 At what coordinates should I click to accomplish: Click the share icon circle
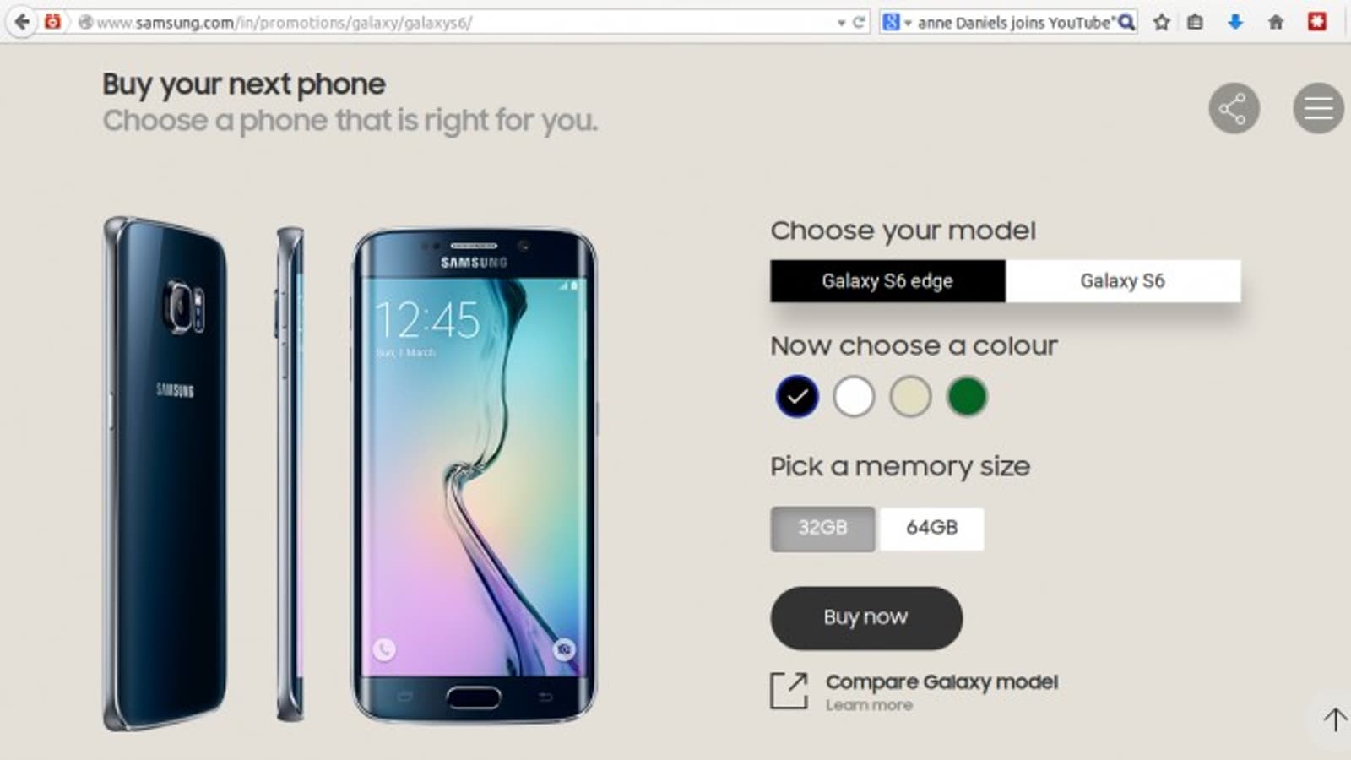[x=1234, y=108]
